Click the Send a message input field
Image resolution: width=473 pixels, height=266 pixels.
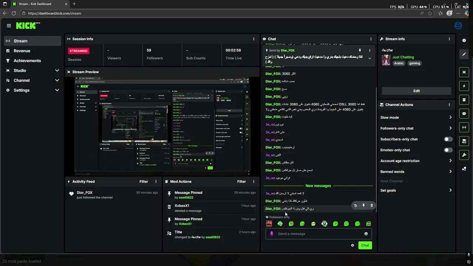tap(319, 233)
